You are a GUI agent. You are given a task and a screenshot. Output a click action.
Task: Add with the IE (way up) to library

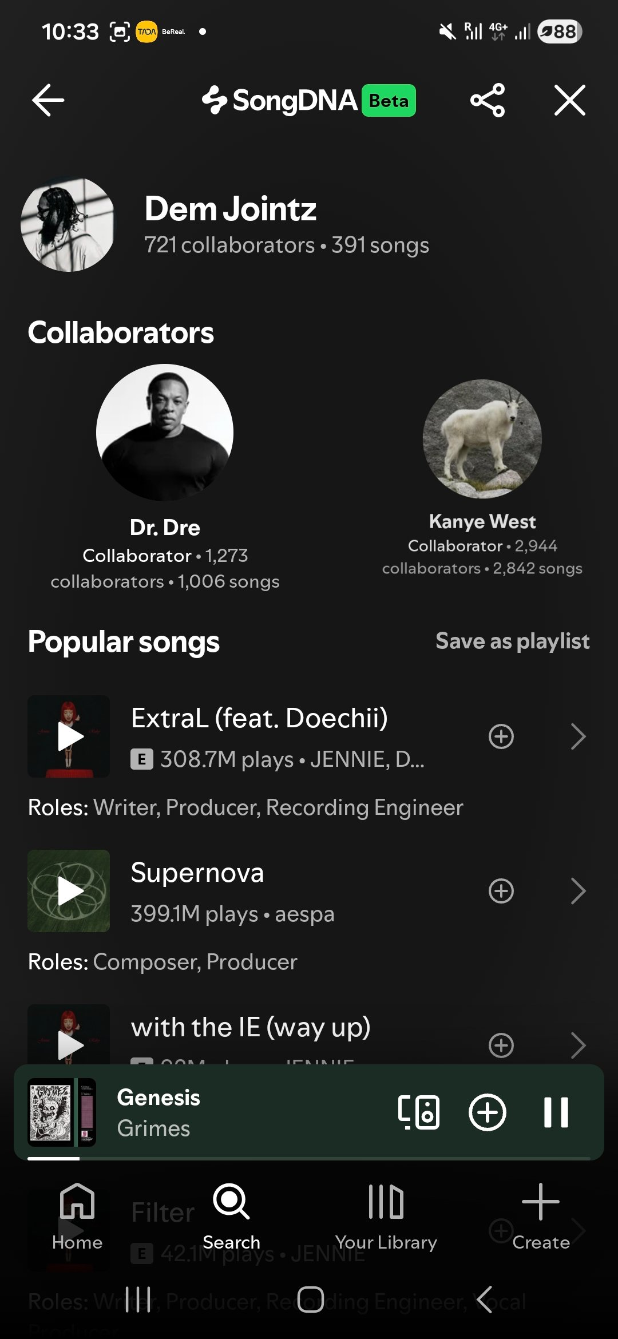click(501, 1045)
